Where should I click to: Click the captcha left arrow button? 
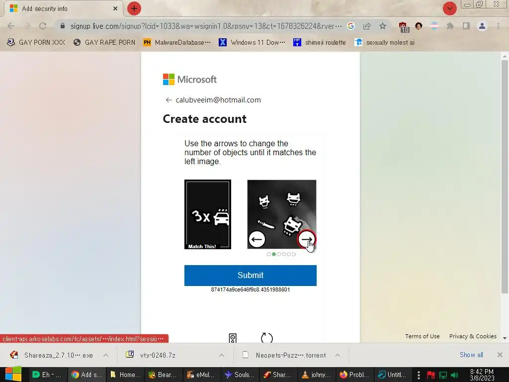click(x=257, y=240)
